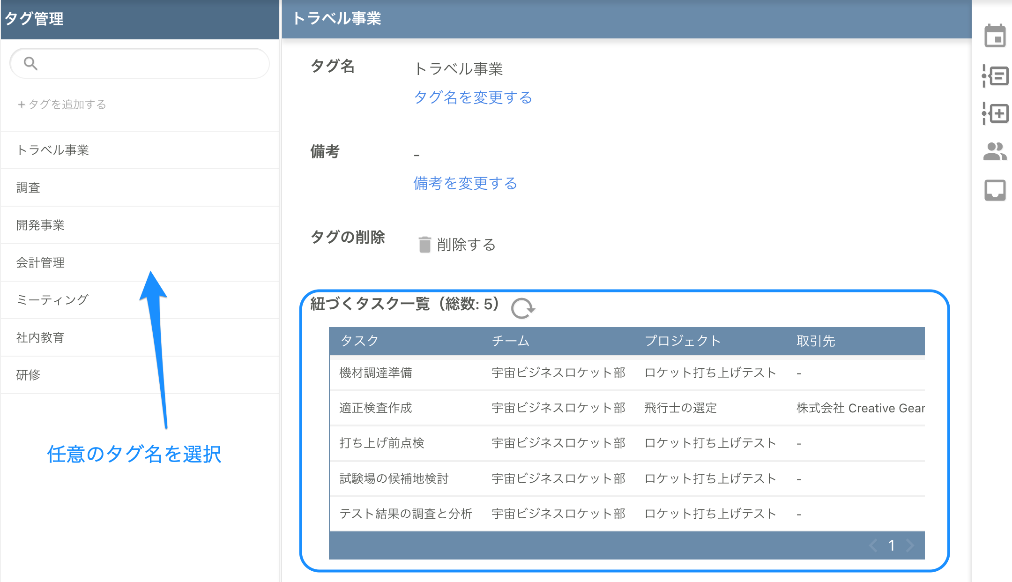Select page 1 in the task list pagination
The image size is (1012, 582).
click(x=891, y=545)
